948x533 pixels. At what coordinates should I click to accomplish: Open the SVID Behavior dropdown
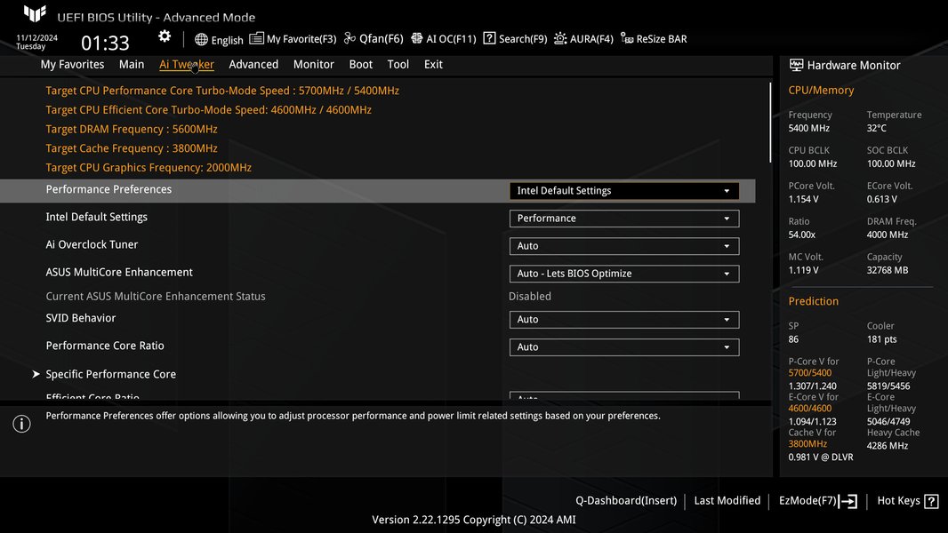[624, 319]
